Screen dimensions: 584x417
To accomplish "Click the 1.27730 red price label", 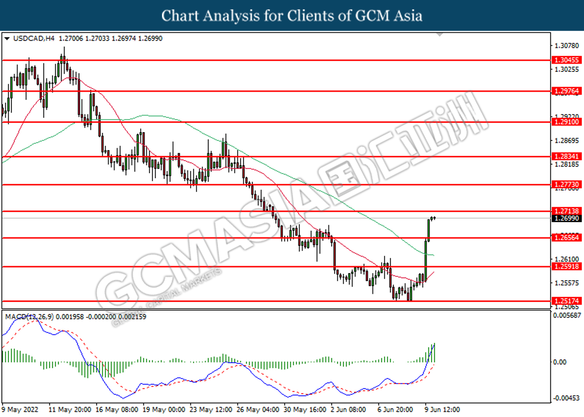I will tap(567, 185).
